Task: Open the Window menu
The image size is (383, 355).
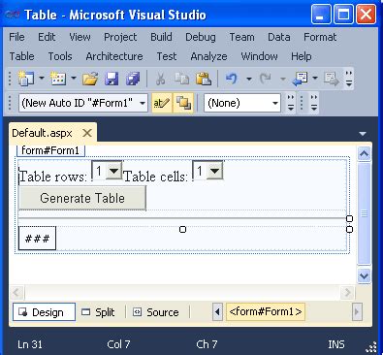Action: click(x=259, y=56)
